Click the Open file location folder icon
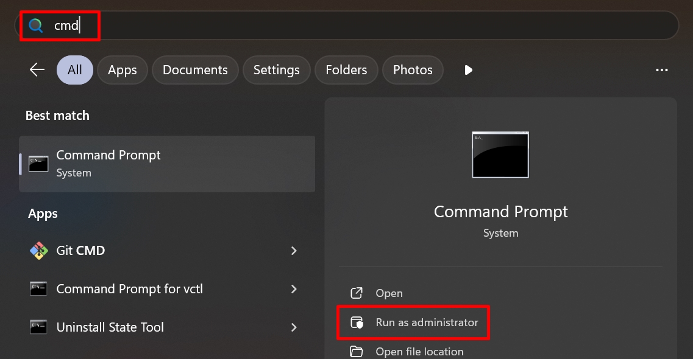 point(357,352)
